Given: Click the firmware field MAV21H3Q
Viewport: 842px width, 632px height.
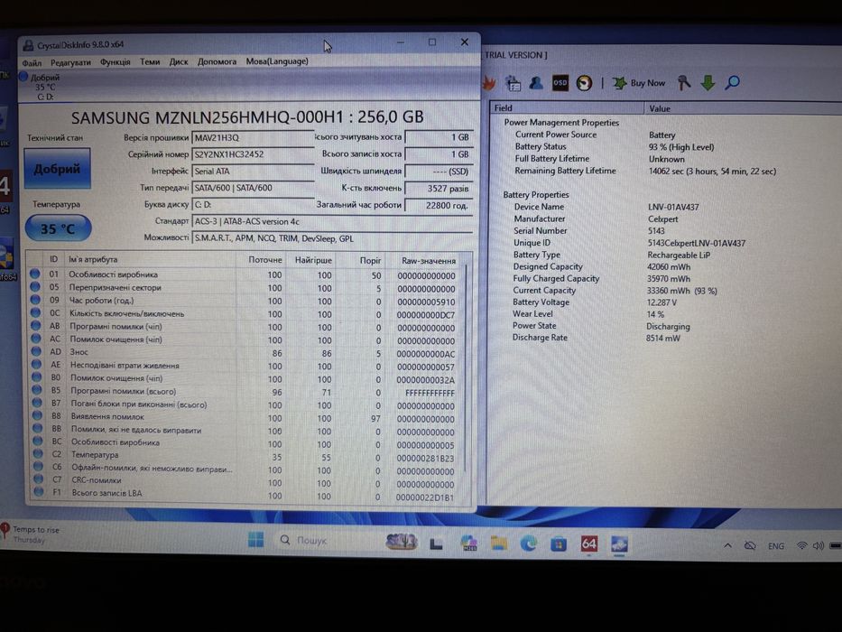Looking at the screenshot, I should coord(253,138).
